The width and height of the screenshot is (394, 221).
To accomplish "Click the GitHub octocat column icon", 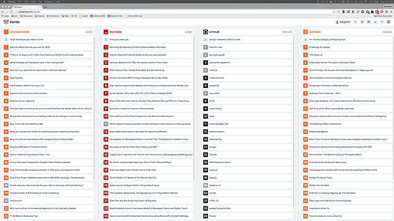I will 205,32.
